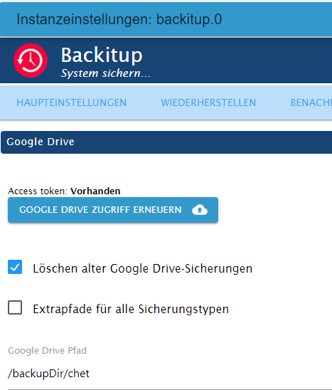Open the partially visible Benachrichtigungen tab
This screenshot has width=332, height=390.
click(311, 102)
